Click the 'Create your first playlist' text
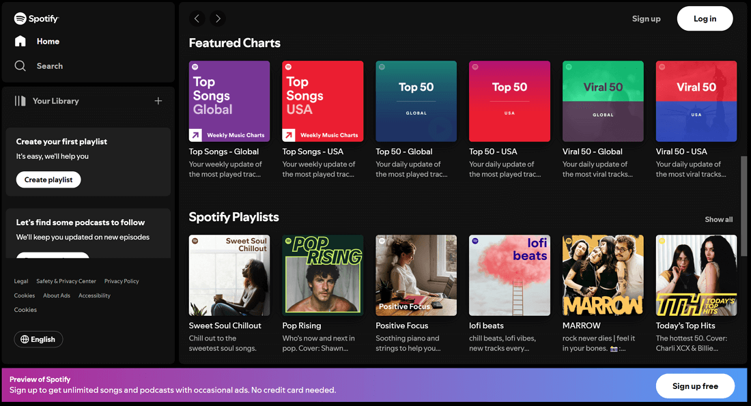Viewport: 751px width, 406px height. (x=61, y=142)
